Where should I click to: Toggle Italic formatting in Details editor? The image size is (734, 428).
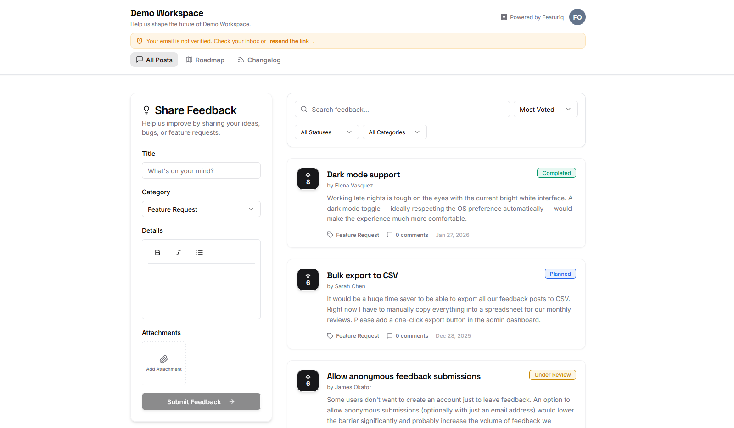click(x=179, y=252)
